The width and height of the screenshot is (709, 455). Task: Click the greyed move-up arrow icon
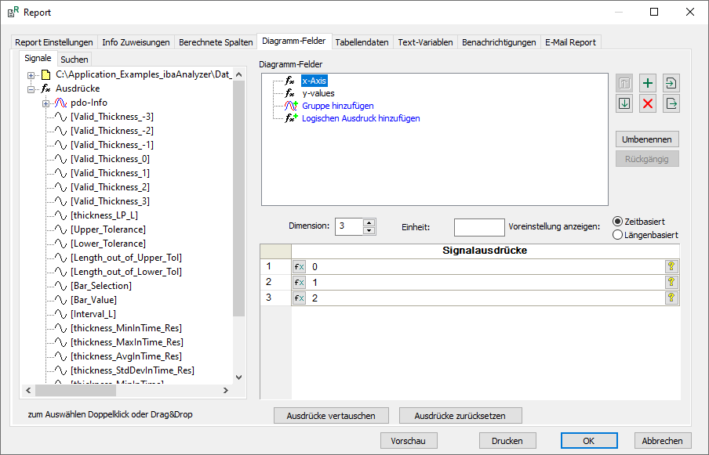(x=624, y=83)
